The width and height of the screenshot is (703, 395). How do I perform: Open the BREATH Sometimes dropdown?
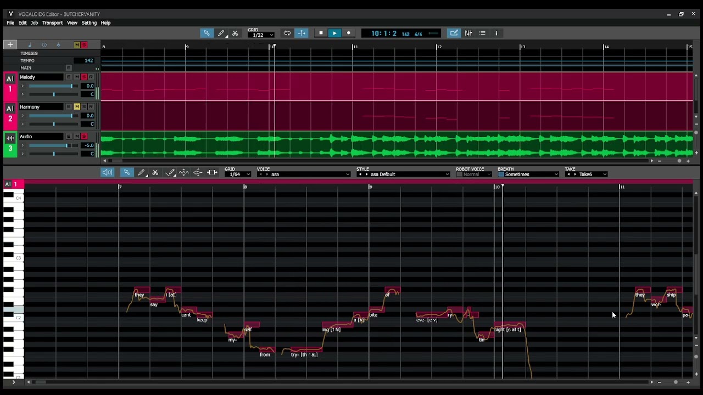coord(528,174)
